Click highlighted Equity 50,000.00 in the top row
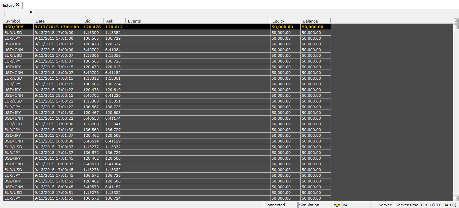This screenshot has width=459, height=208. [285, 27]
